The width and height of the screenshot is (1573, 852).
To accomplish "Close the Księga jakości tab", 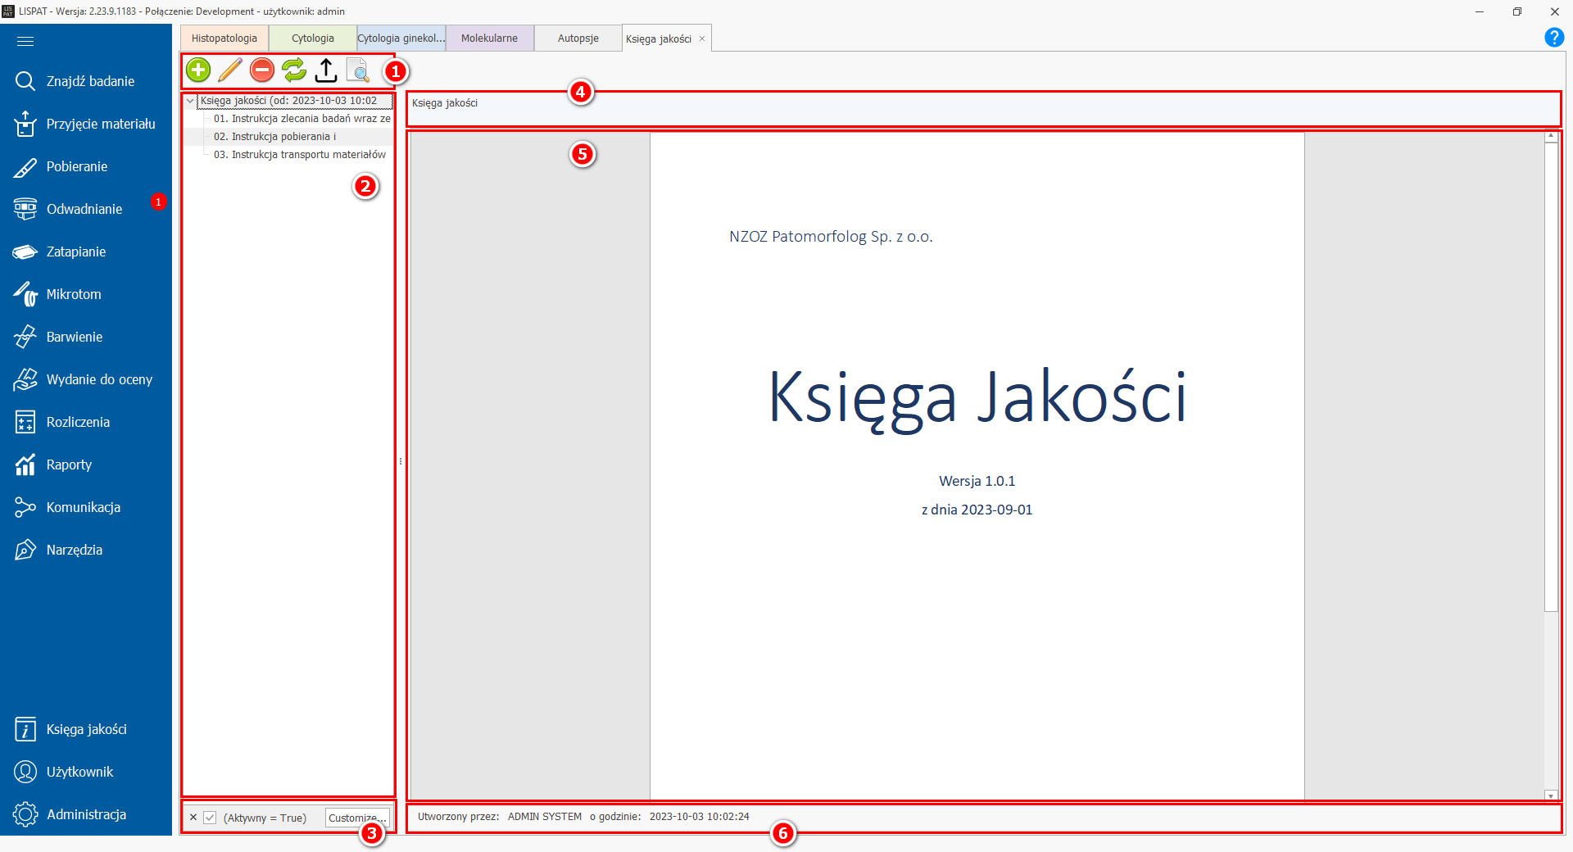I will [702, 39].
